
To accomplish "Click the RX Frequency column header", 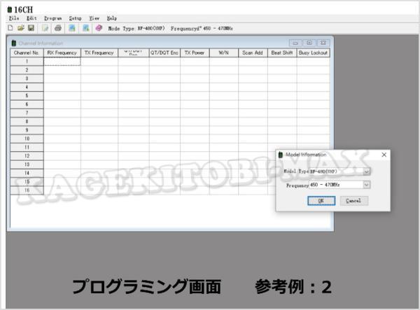I will click(62, 52).
